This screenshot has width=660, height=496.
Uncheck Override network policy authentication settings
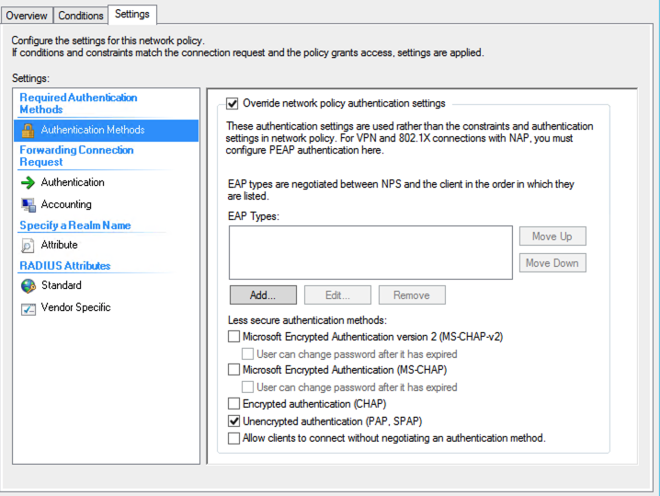click(232, 104)
